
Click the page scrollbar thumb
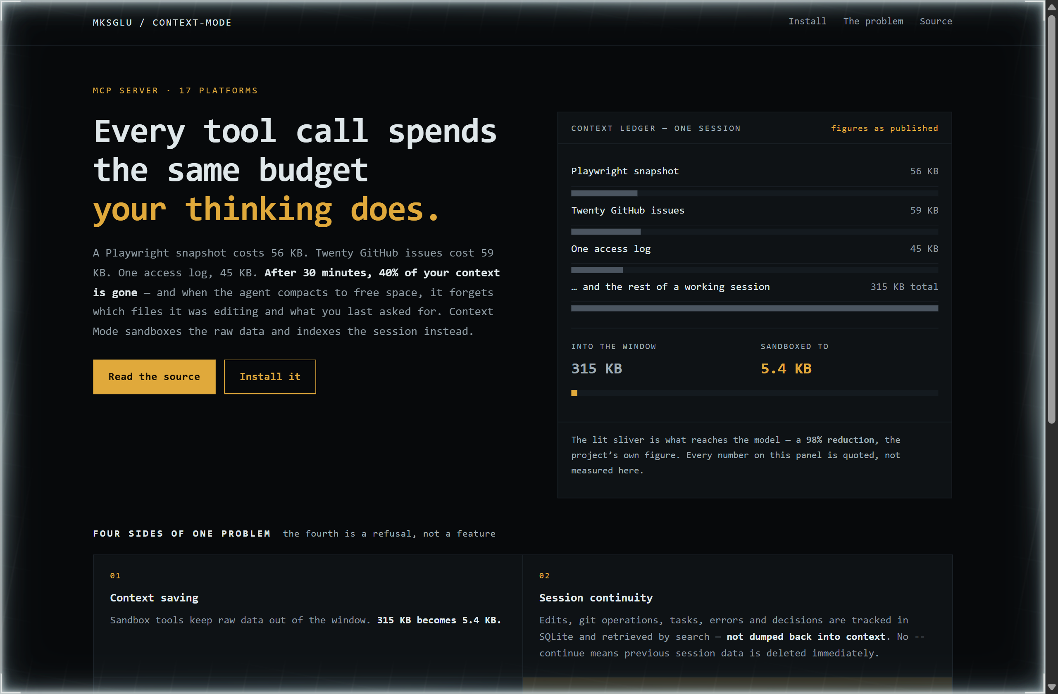(1051, 220)
